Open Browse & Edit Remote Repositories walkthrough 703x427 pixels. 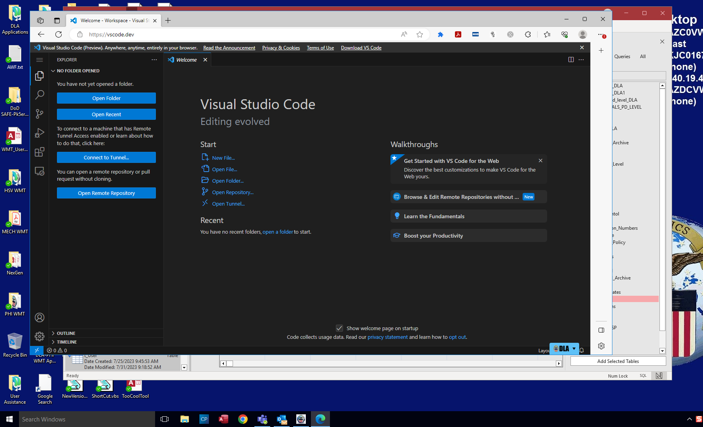pos(468,197)
